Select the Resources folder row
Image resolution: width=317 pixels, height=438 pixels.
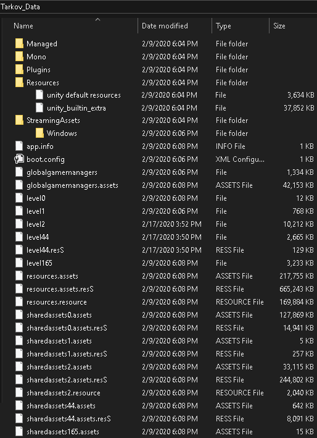coord(165,83)
